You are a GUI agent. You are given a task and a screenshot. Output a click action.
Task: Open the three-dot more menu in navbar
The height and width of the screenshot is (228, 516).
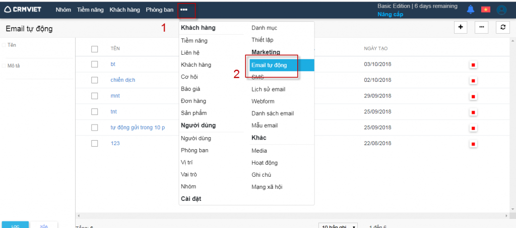click(x=184, y=10)
